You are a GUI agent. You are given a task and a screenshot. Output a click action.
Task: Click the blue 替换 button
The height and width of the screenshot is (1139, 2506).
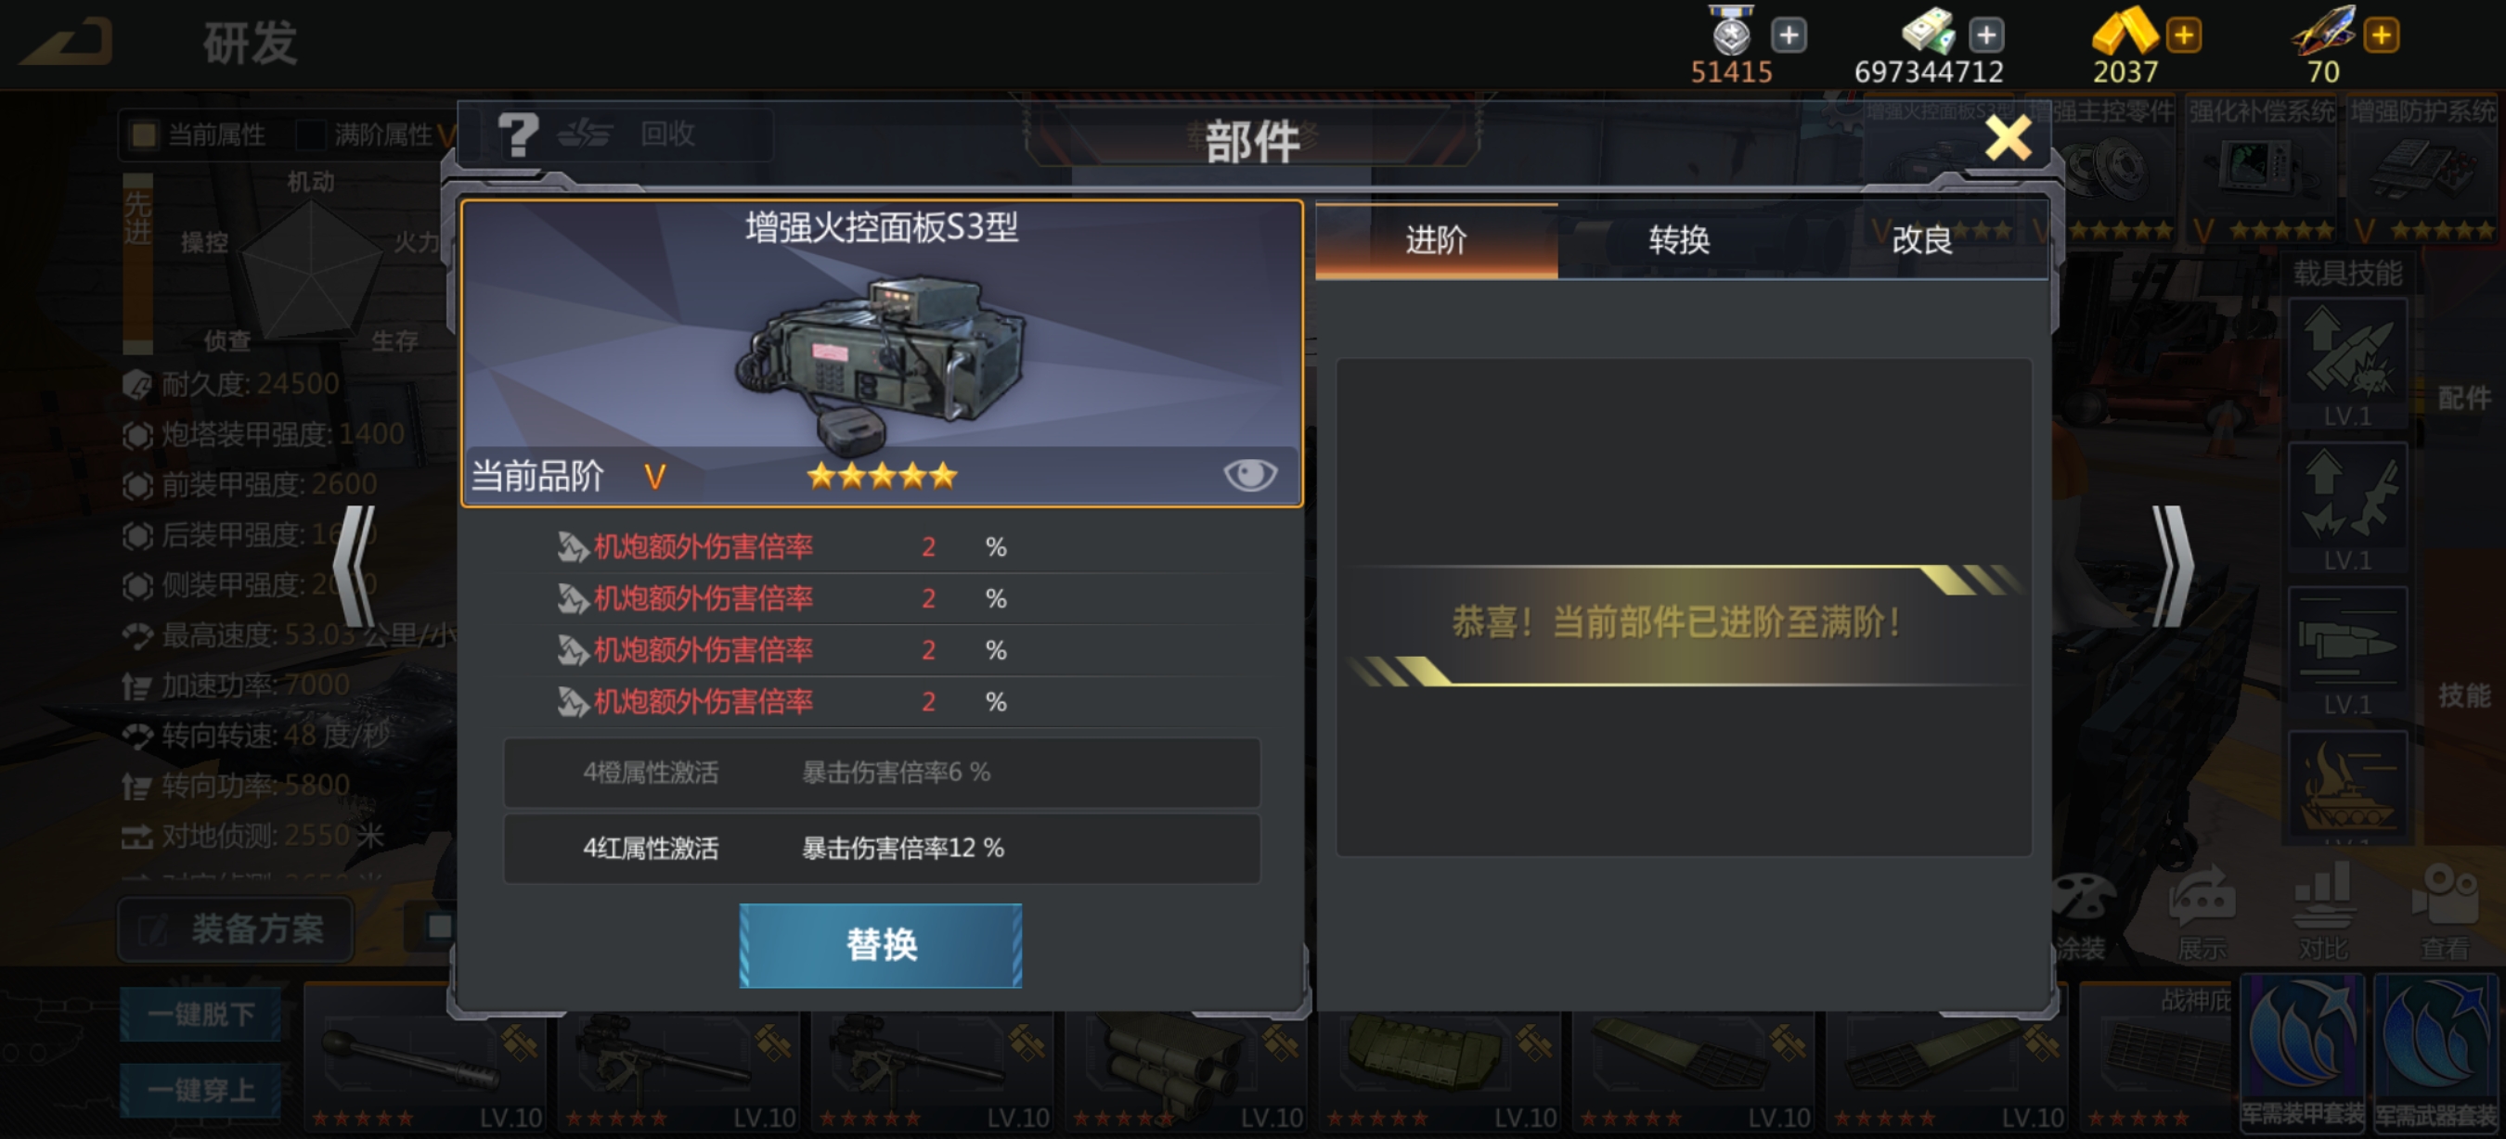pyautogui.click(x=881, y=945)
